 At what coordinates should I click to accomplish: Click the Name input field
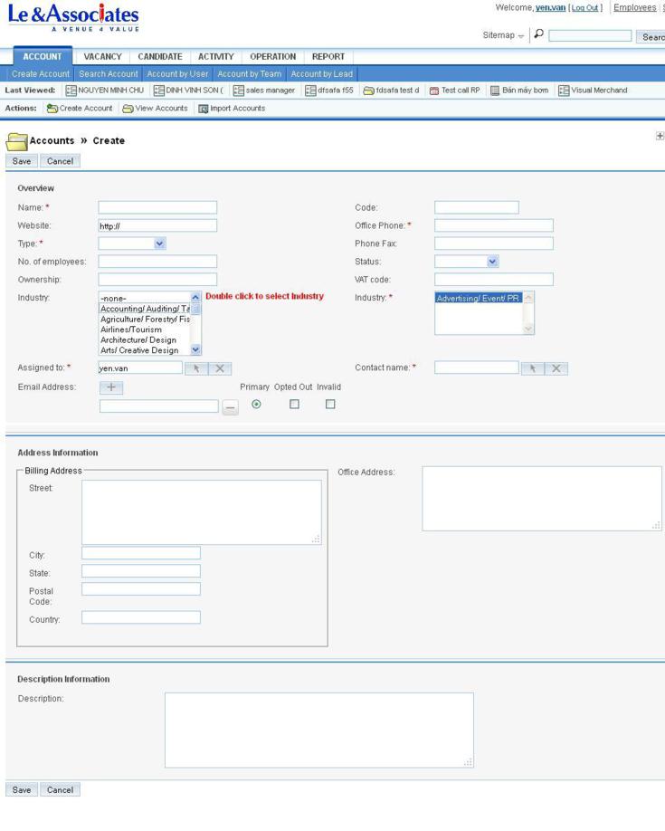[x=157, y=208]
